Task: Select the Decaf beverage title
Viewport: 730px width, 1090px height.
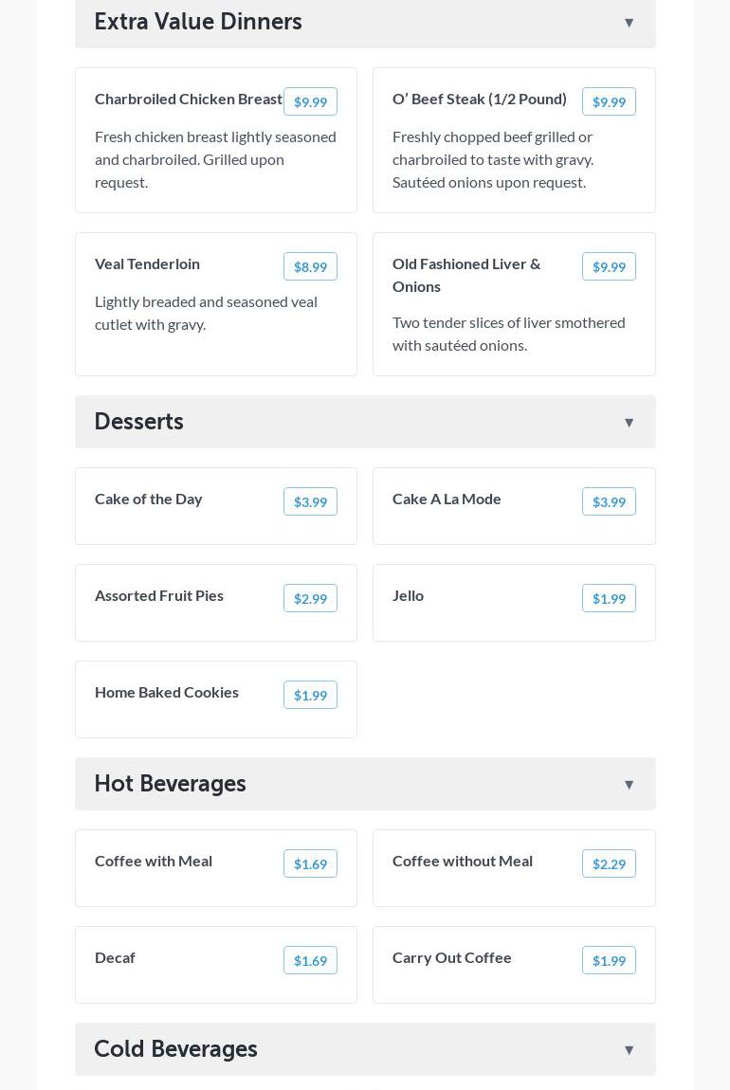Action: 115,958
